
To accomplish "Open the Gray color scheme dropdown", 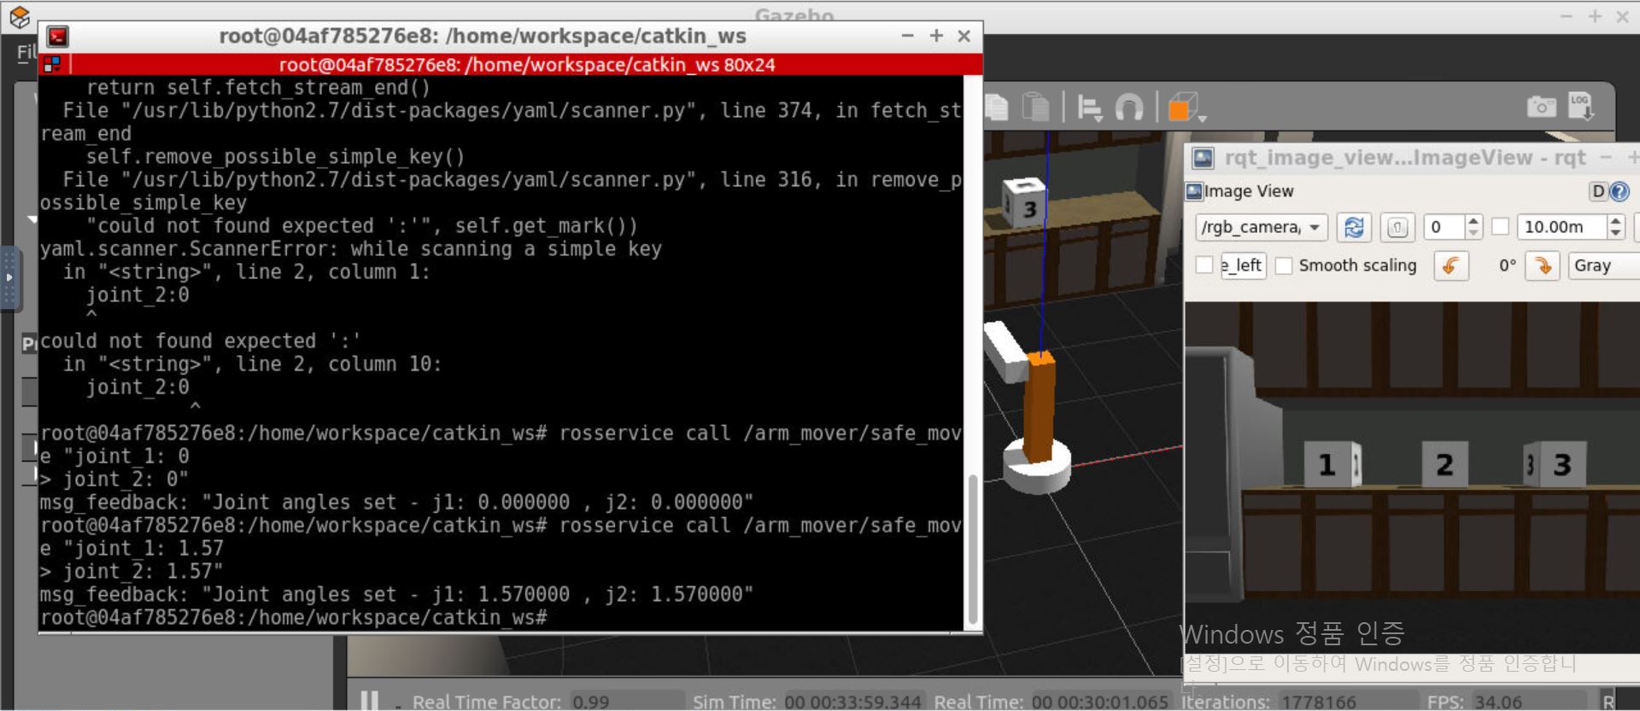I will coord(1604,265).
